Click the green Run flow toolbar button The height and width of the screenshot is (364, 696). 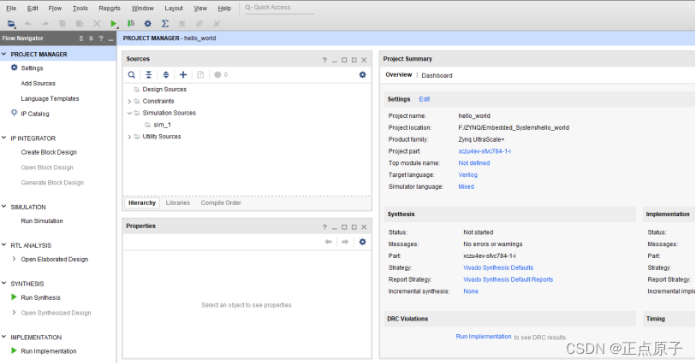pyautogui.click(x=114, y=24)
